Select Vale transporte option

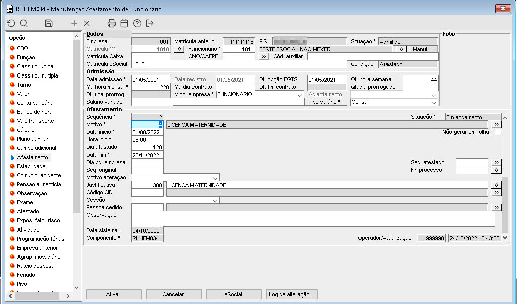[35, 121]
